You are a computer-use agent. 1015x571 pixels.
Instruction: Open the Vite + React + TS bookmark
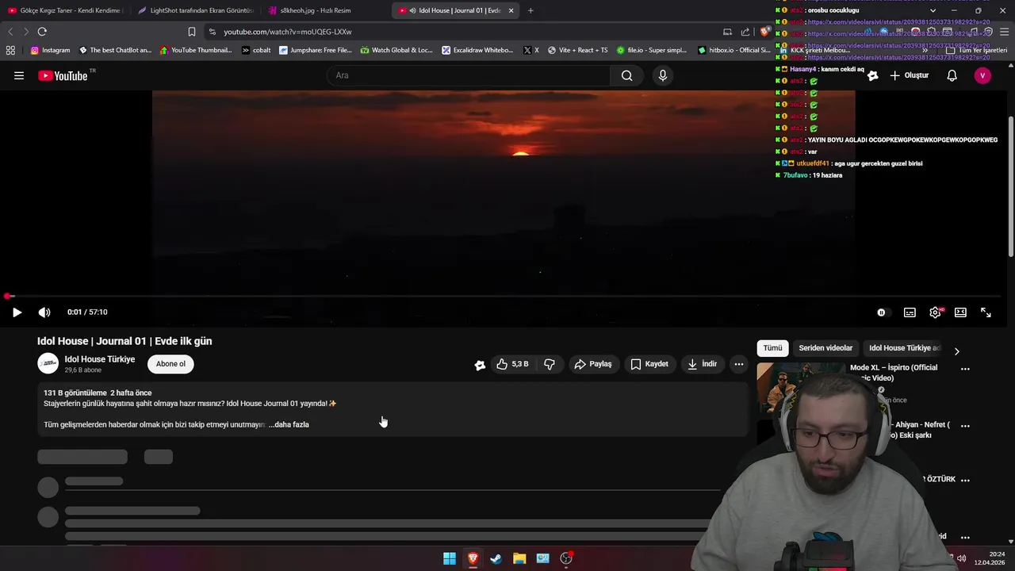point(577,50)
